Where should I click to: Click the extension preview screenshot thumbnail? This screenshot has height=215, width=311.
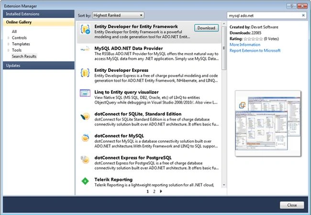point(268,123)
